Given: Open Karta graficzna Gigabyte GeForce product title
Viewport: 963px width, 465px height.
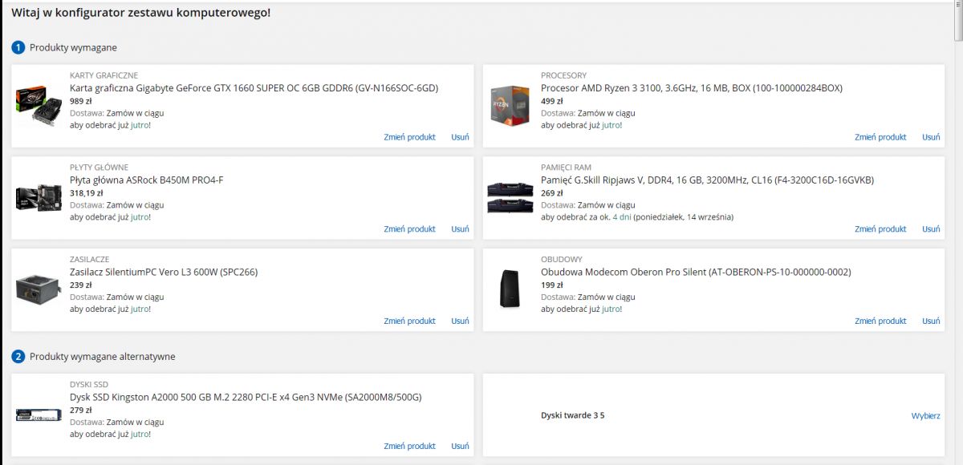Looking at the screenshot, I should pyautogui.click(x=254, y=88).
